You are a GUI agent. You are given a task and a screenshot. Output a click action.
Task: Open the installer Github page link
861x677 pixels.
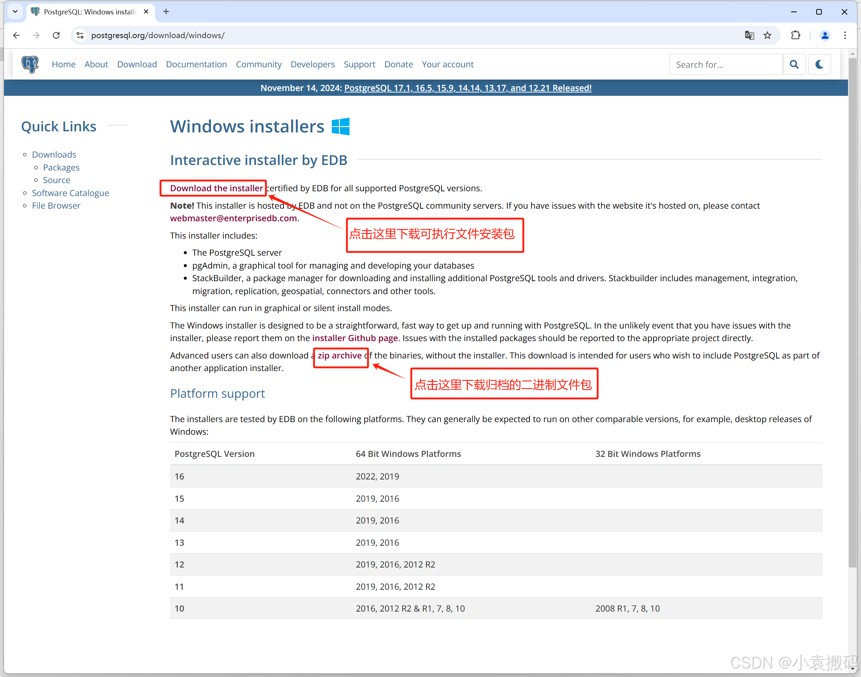(355, 338)
